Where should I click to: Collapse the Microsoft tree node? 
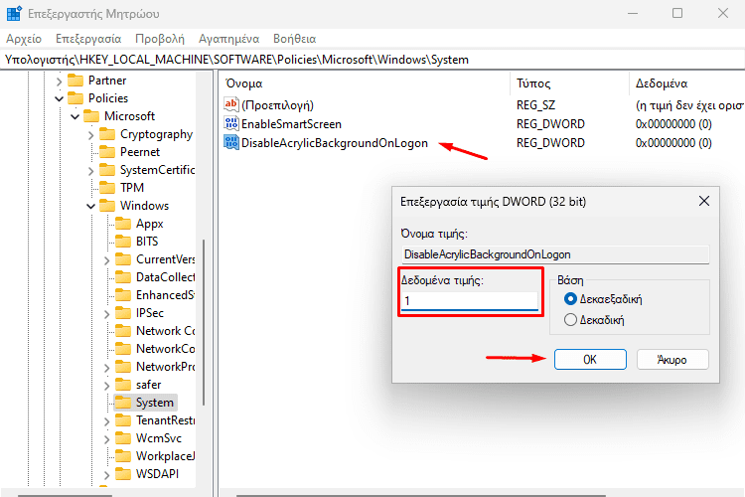75,117
